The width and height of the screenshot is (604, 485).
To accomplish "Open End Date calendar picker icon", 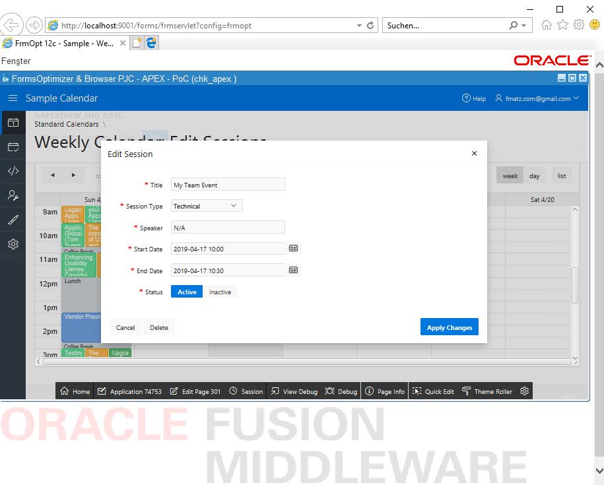I will click(293, 271).
